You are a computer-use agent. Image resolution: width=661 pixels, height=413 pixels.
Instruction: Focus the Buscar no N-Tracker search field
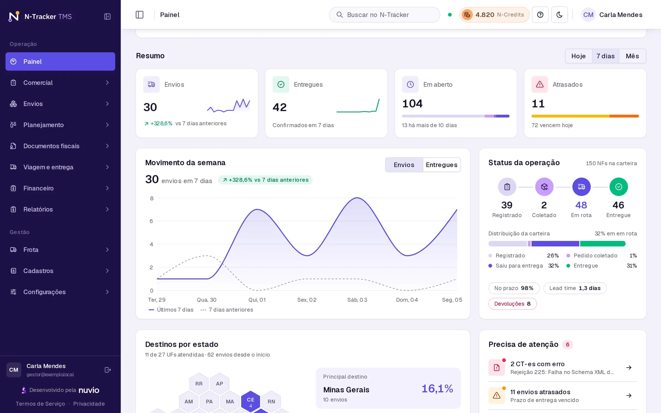point(384,15)
